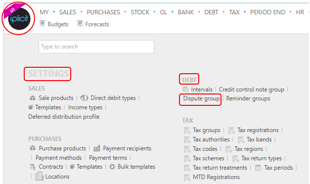The width and height of the screenshot is (310, 184).
Task: Open the Forecasts link
Action: click(x=97, y=24)
